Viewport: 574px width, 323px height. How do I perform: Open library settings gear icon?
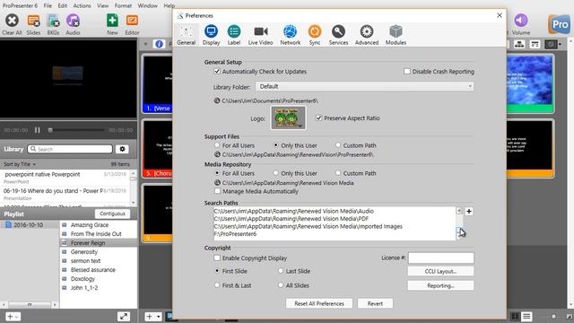[x=122, y=149]
